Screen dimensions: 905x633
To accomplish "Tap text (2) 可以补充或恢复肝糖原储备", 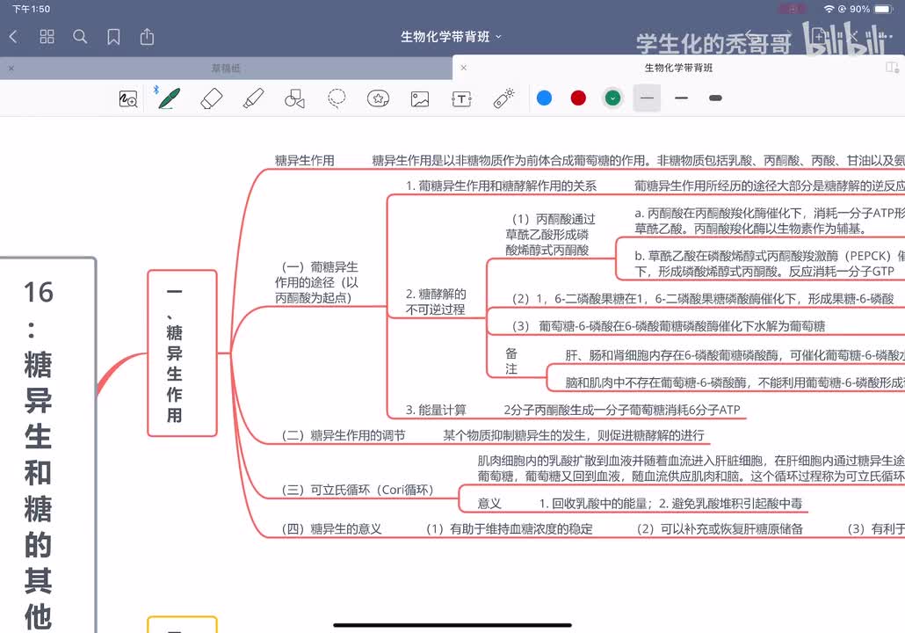I will [720, 529].
